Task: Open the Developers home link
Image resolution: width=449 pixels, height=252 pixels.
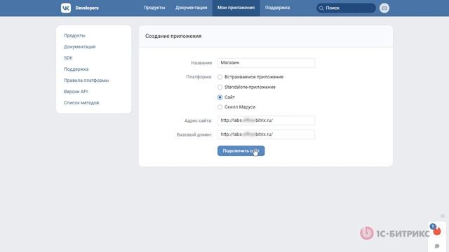Action: coord(87,8)
